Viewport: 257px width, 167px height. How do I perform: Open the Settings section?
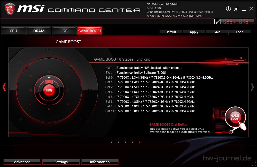tap(61, 162)
